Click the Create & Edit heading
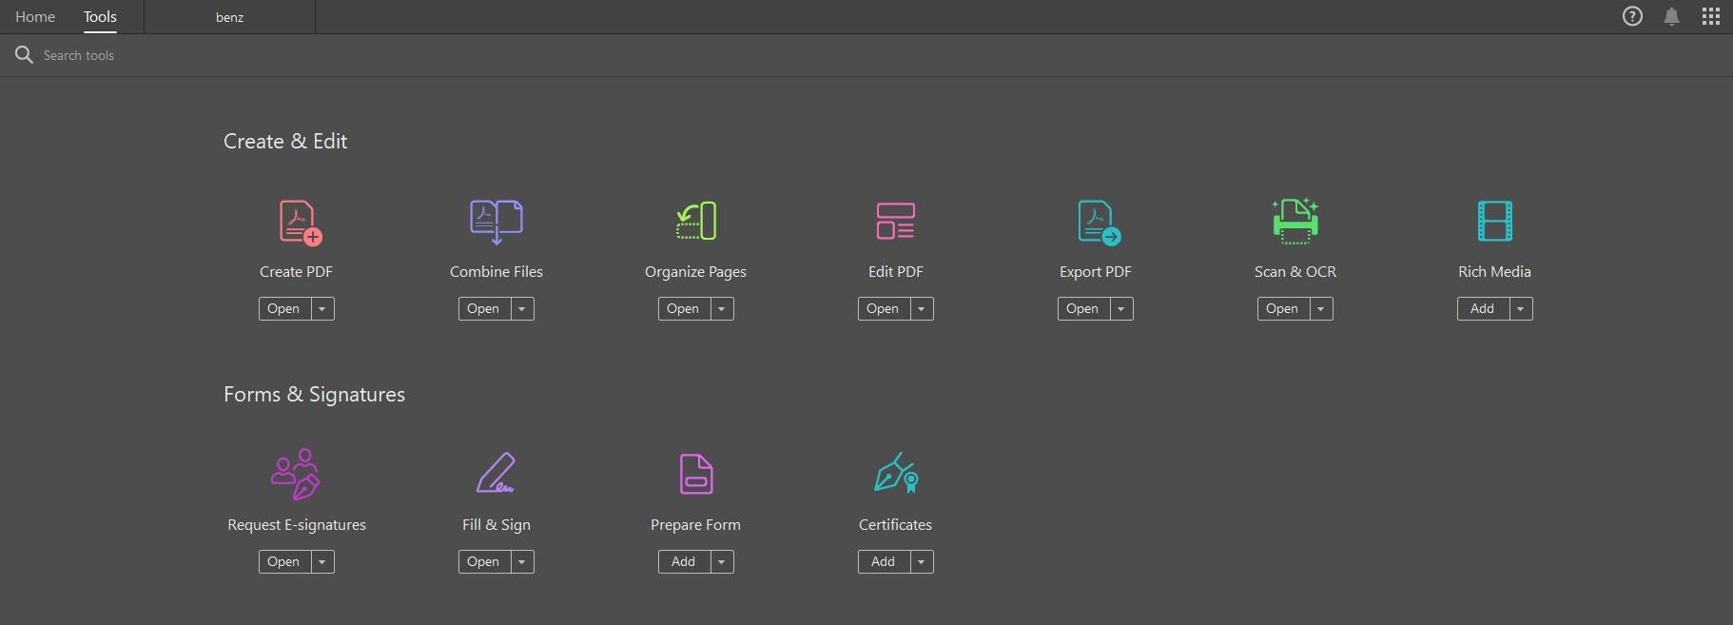1733x625 pixels. (285, 141)
